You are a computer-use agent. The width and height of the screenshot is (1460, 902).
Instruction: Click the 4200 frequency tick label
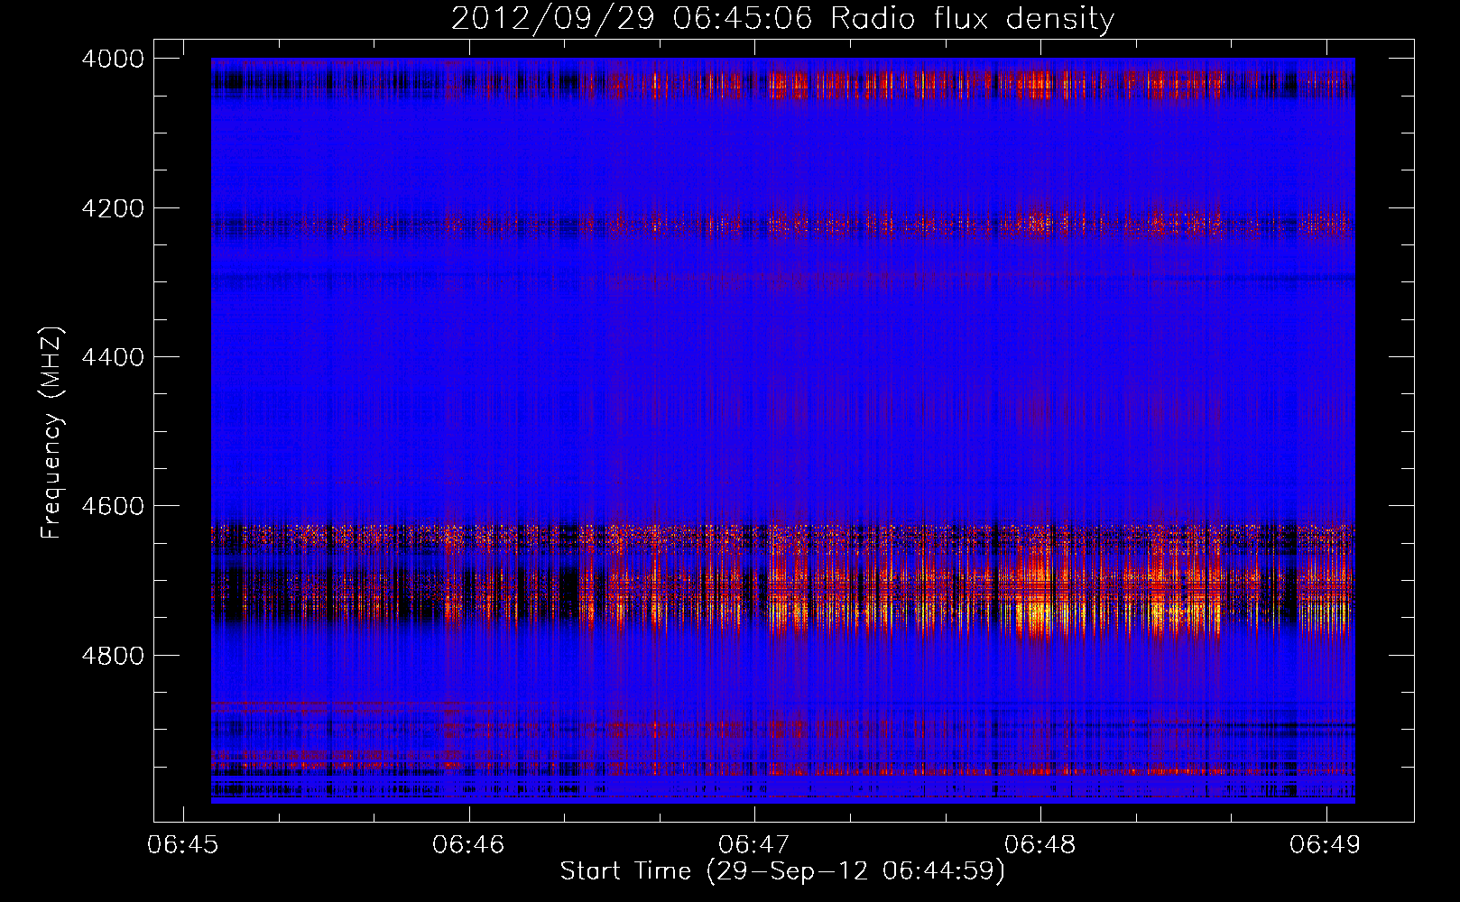[113, 208]
